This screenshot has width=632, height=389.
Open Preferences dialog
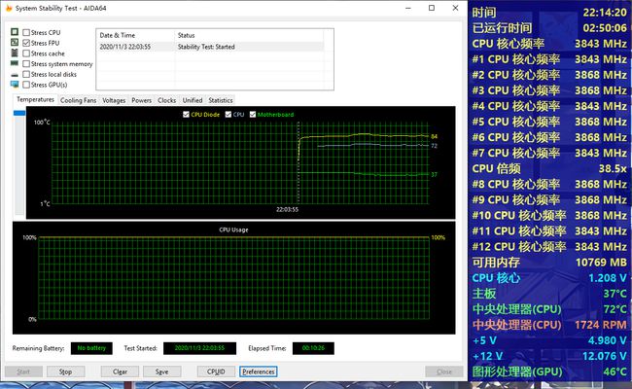pos(259,371)
